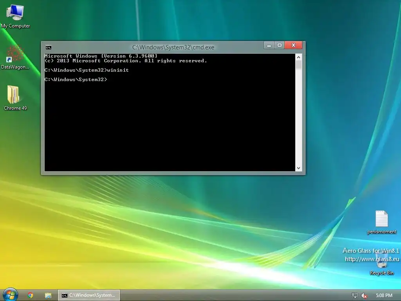The height and width of the screenshot is (301, 401).
Task: Select the penismoment text file icon
Action: [381, 222]
